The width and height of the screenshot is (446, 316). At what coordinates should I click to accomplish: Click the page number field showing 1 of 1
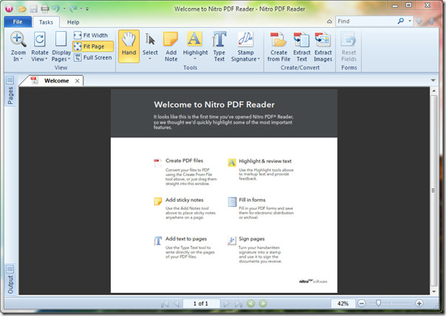201,303
